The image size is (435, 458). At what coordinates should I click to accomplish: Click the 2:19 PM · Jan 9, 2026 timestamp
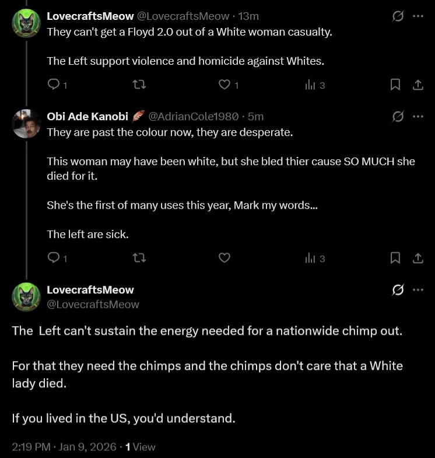tap(64, 447)
